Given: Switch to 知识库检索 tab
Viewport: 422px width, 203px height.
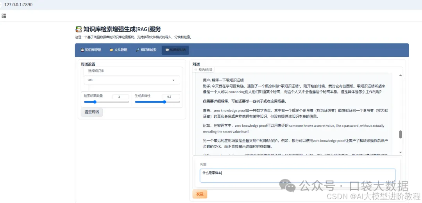Looking at the screenshot, I should click(146, 50).
